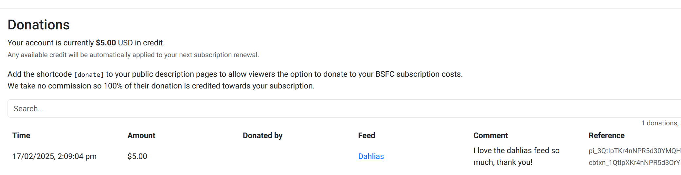Viewport: 681px width, 175px height.
Task: Click the reference starting with pi_3QtIp
Action: click(x=634, y=151)
